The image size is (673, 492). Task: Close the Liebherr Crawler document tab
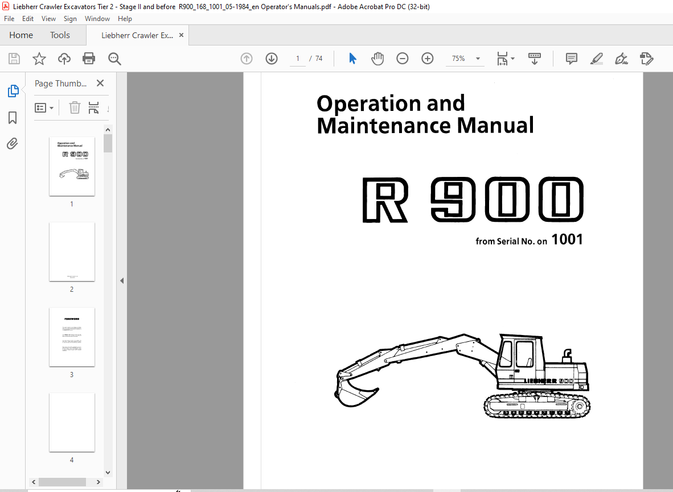pos(182,35)
